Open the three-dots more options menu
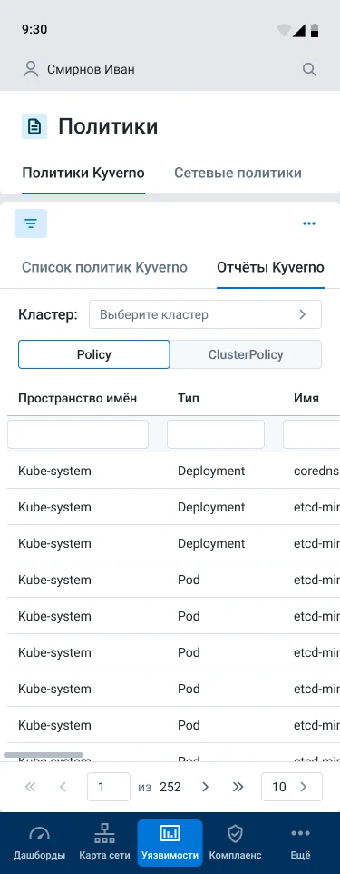 coord(309,223)
